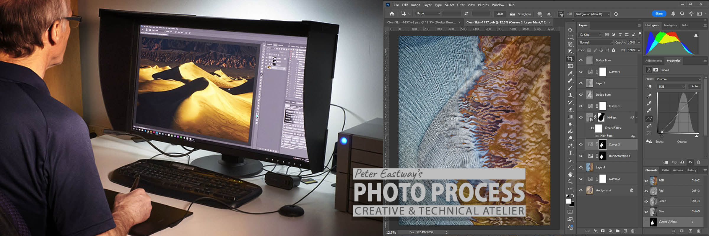Image resolution: width=709 pixels, height=236 pixels.
Task: Click the Share button
Action: tap(659, 14)
